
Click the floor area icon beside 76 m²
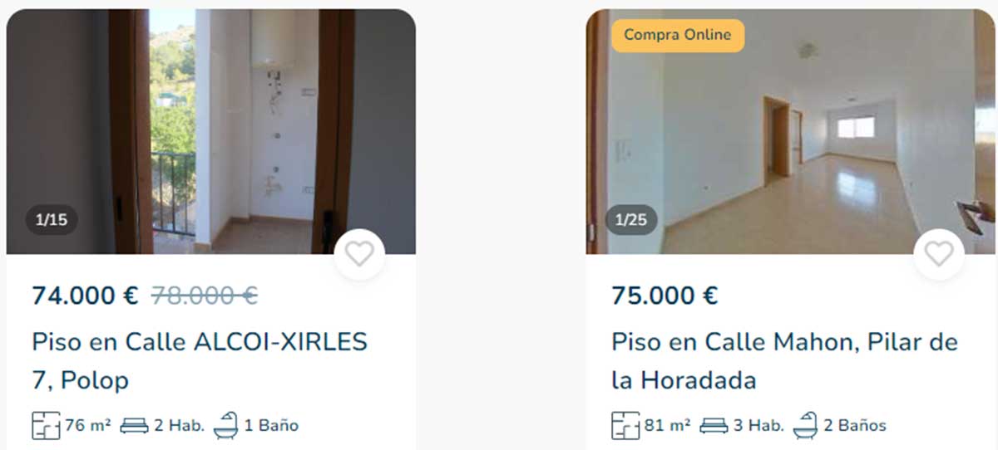pyautogui.click(x=46, y=426)
